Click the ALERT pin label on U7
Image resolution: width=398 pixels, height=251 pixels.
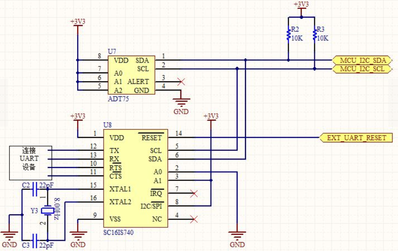[138, 82]
